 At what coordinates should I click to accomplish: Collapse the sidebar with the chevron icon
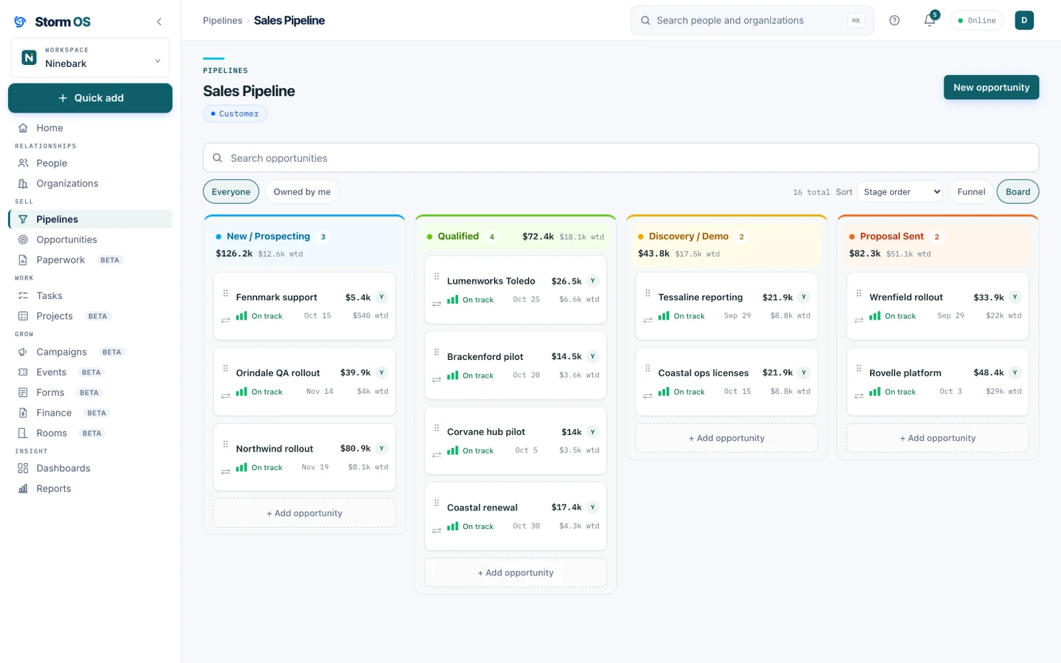[159, 22]
